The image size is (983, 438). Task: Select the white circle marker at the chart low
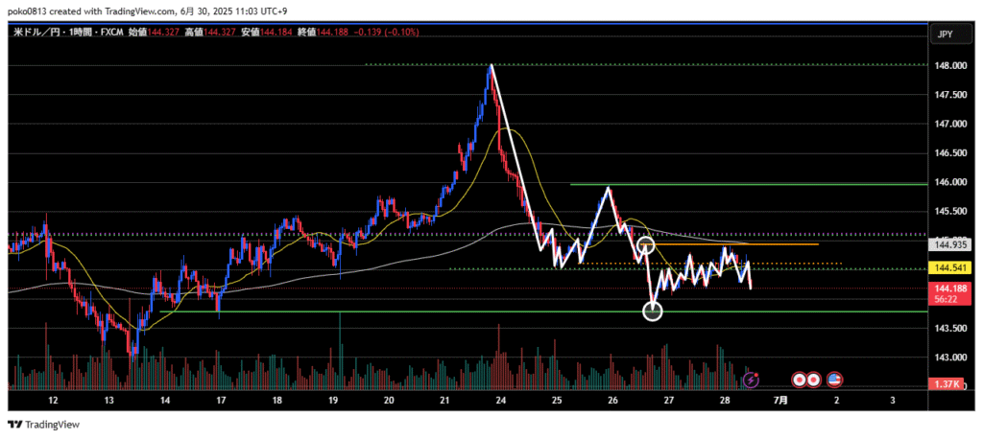click(x=652, y=311)
